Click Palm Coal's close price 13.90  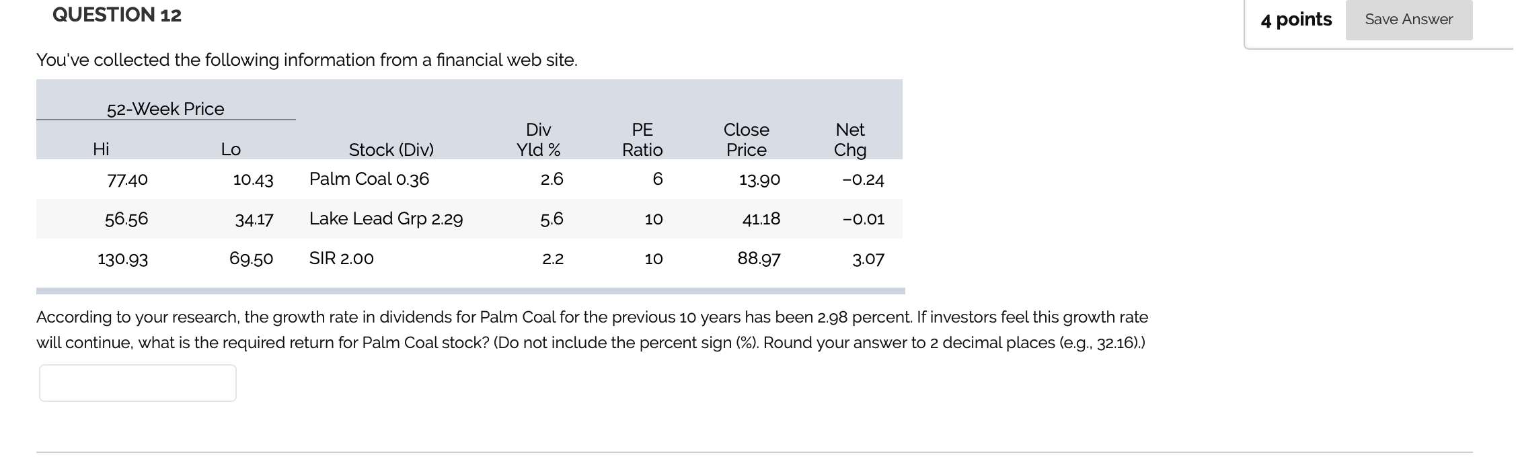tap(759, 179)
